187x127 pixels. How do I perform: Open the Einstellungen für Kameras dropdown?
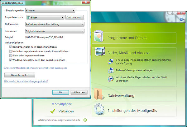click(x=50, y=11)
